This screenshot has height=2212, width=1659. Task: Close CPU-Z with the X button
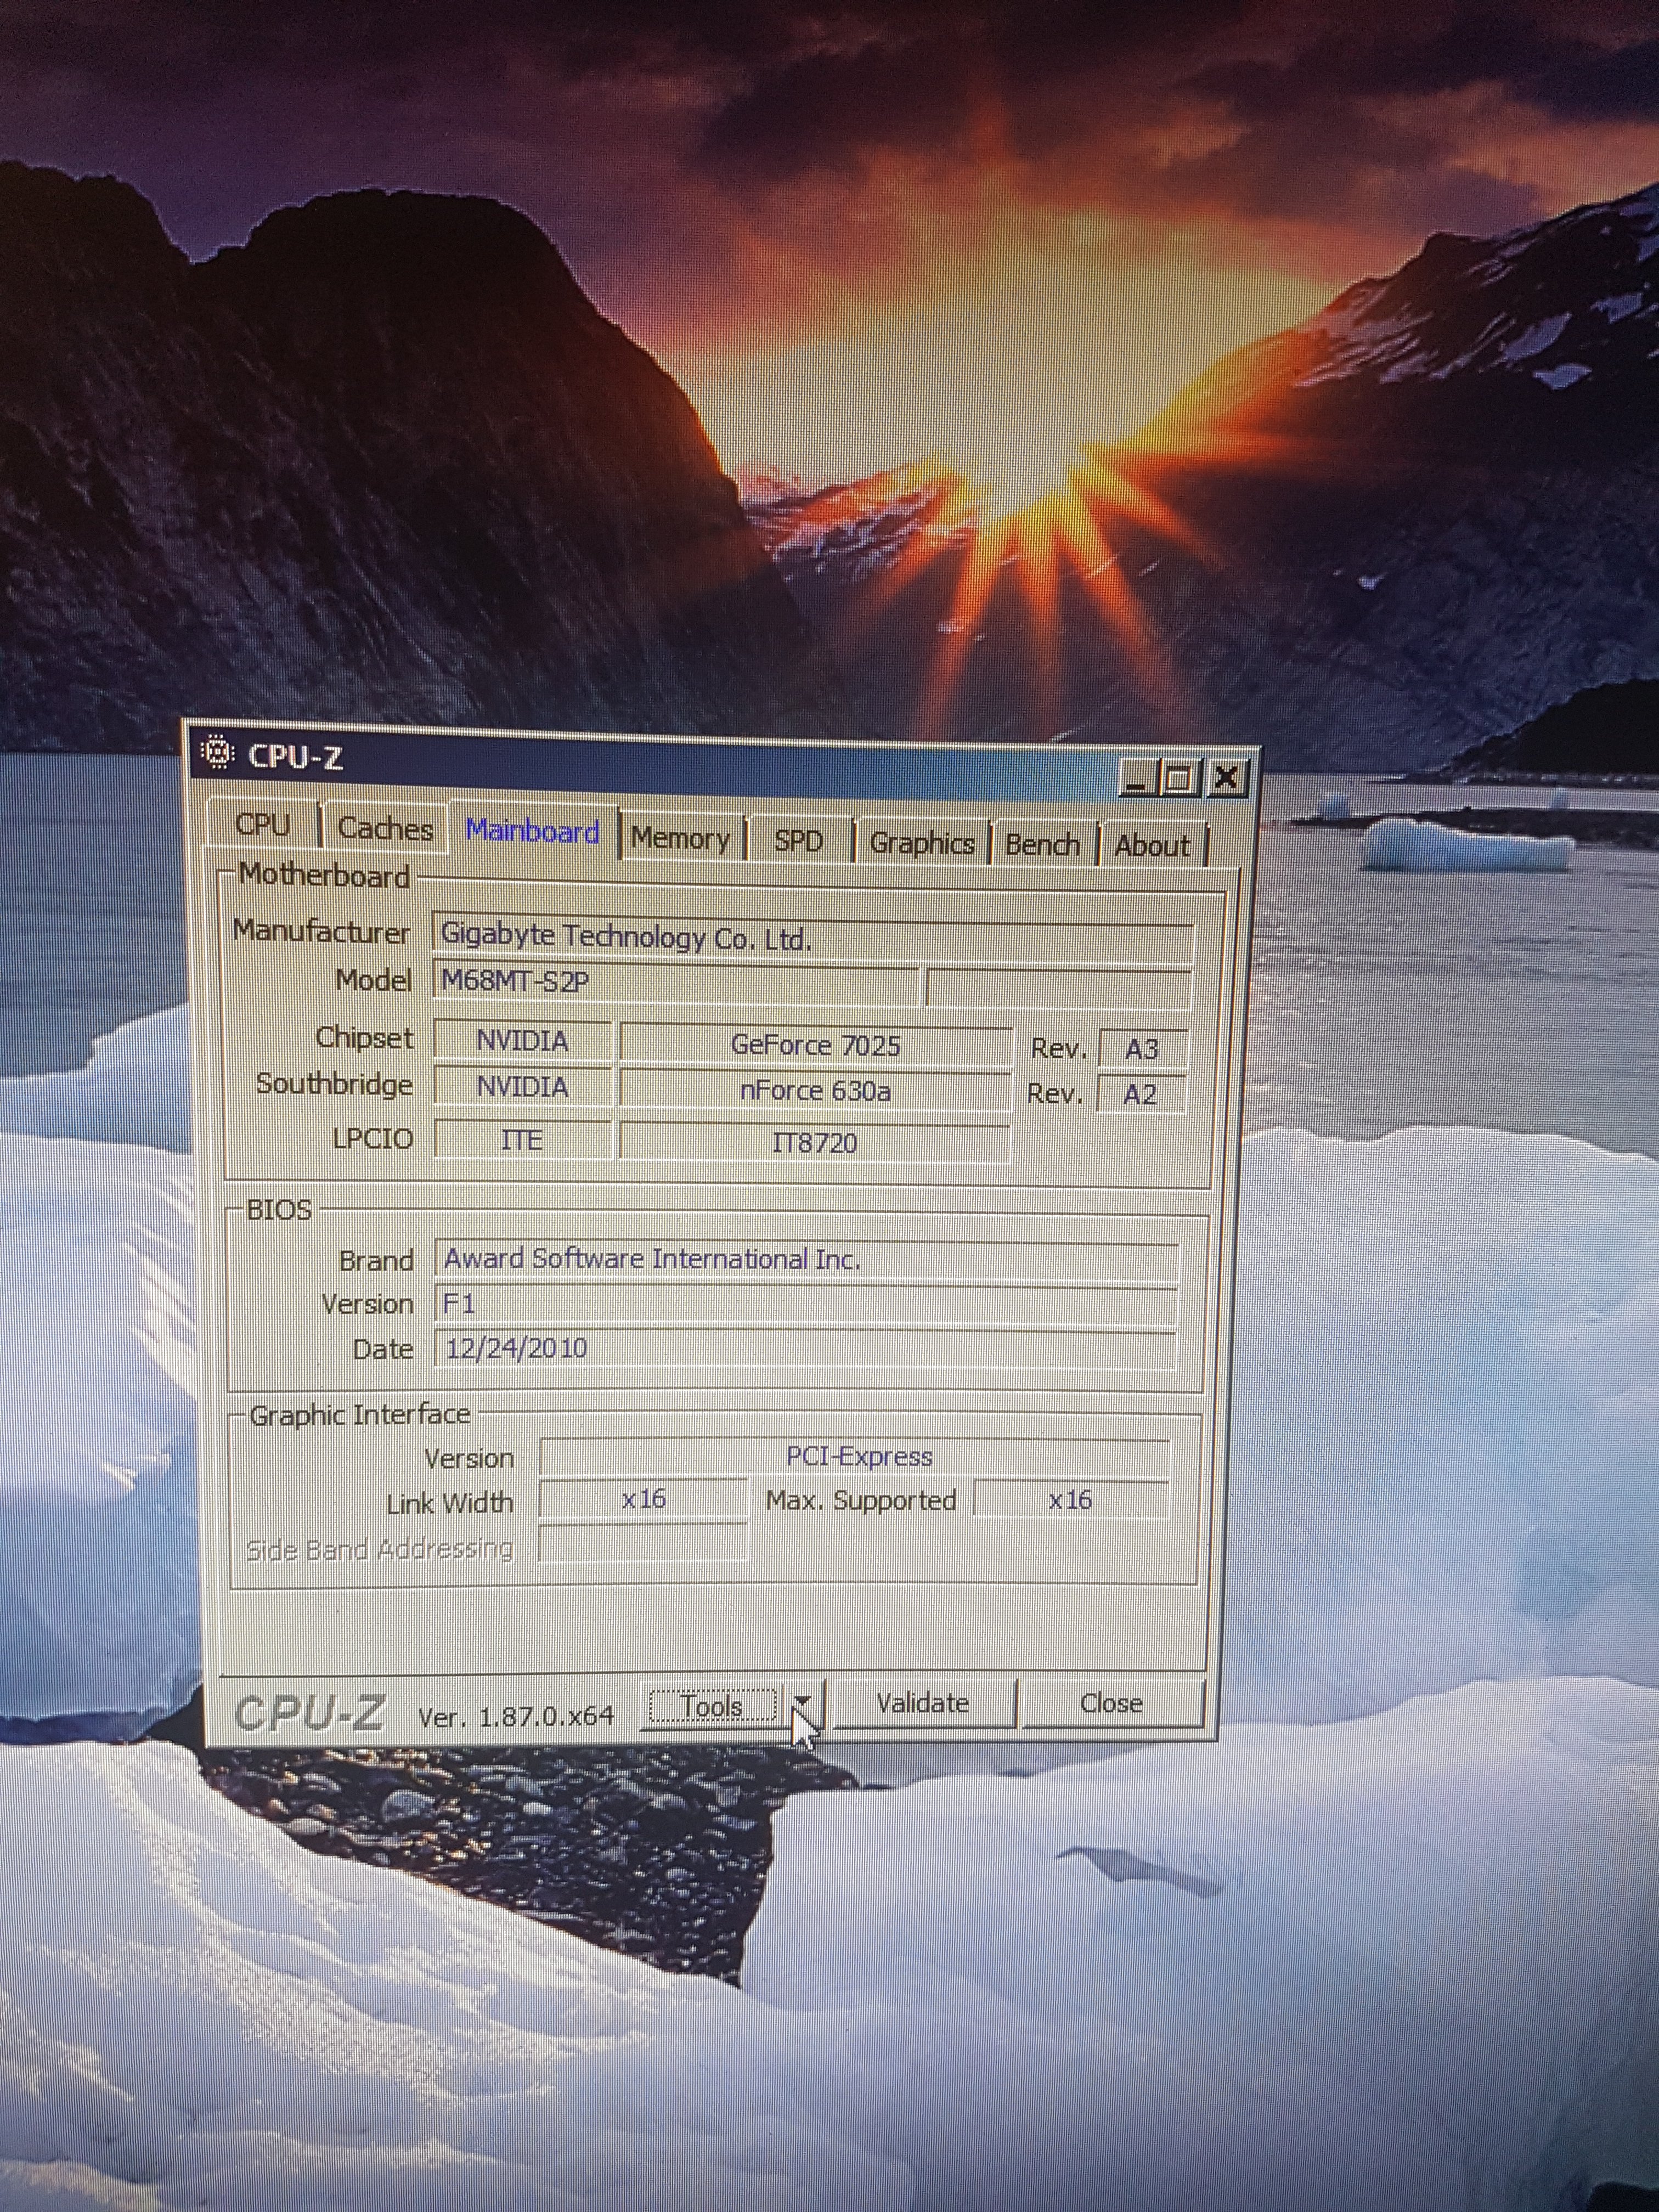[x=1227, y=777]
